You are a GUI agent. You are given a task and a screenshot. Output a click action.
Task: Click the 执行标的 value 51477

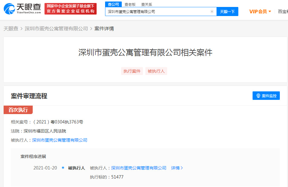pos(118,177)
